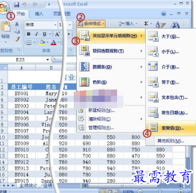
Task: Apply the red font color A
Action: coord(54,42)
